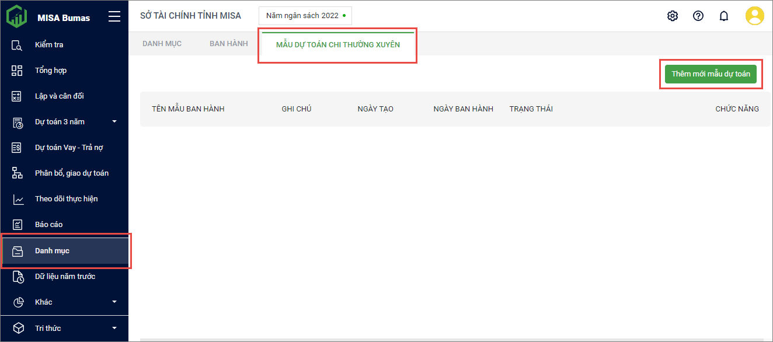Expand the Khác sidebar submenu
Image resolution: width=773 pixels, height=342 pixels.
114,302
